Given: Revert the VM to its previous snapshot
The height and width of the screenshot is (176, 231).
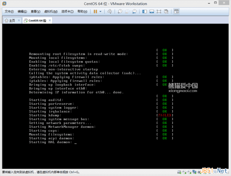Looking at the screenshot, I should pyautogui.click(x=127, y=11).
